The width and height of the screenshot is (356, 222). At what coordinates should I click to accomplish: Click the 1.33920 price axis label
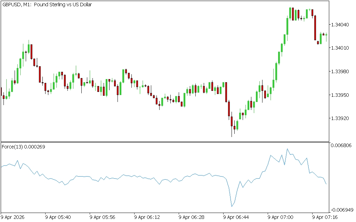coord(340,119)
